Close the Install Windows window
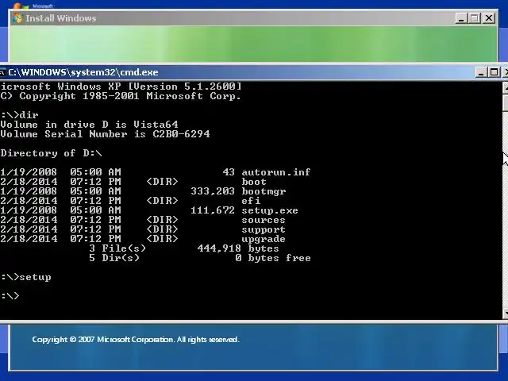Screen dimensions: 508x381 click(x=489, y=18)
